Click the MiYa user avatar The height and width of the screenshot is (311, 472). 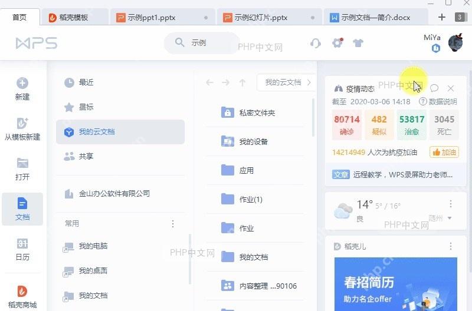pos(455,42)
